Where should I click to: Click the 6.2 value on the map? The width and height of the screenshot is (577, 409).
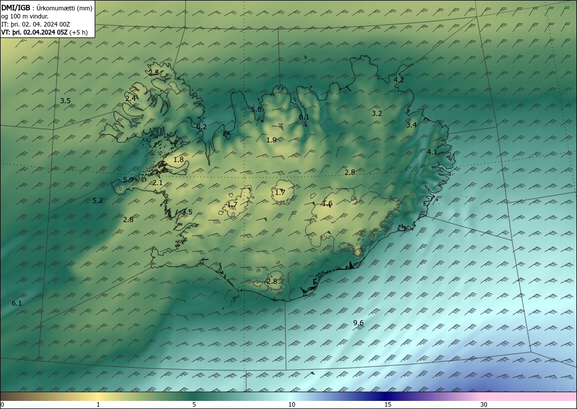[201, 127]
